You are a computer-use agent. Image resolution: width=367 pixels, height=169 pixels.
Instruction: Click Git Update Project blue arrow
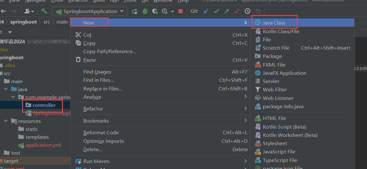[x=206, y=11]
